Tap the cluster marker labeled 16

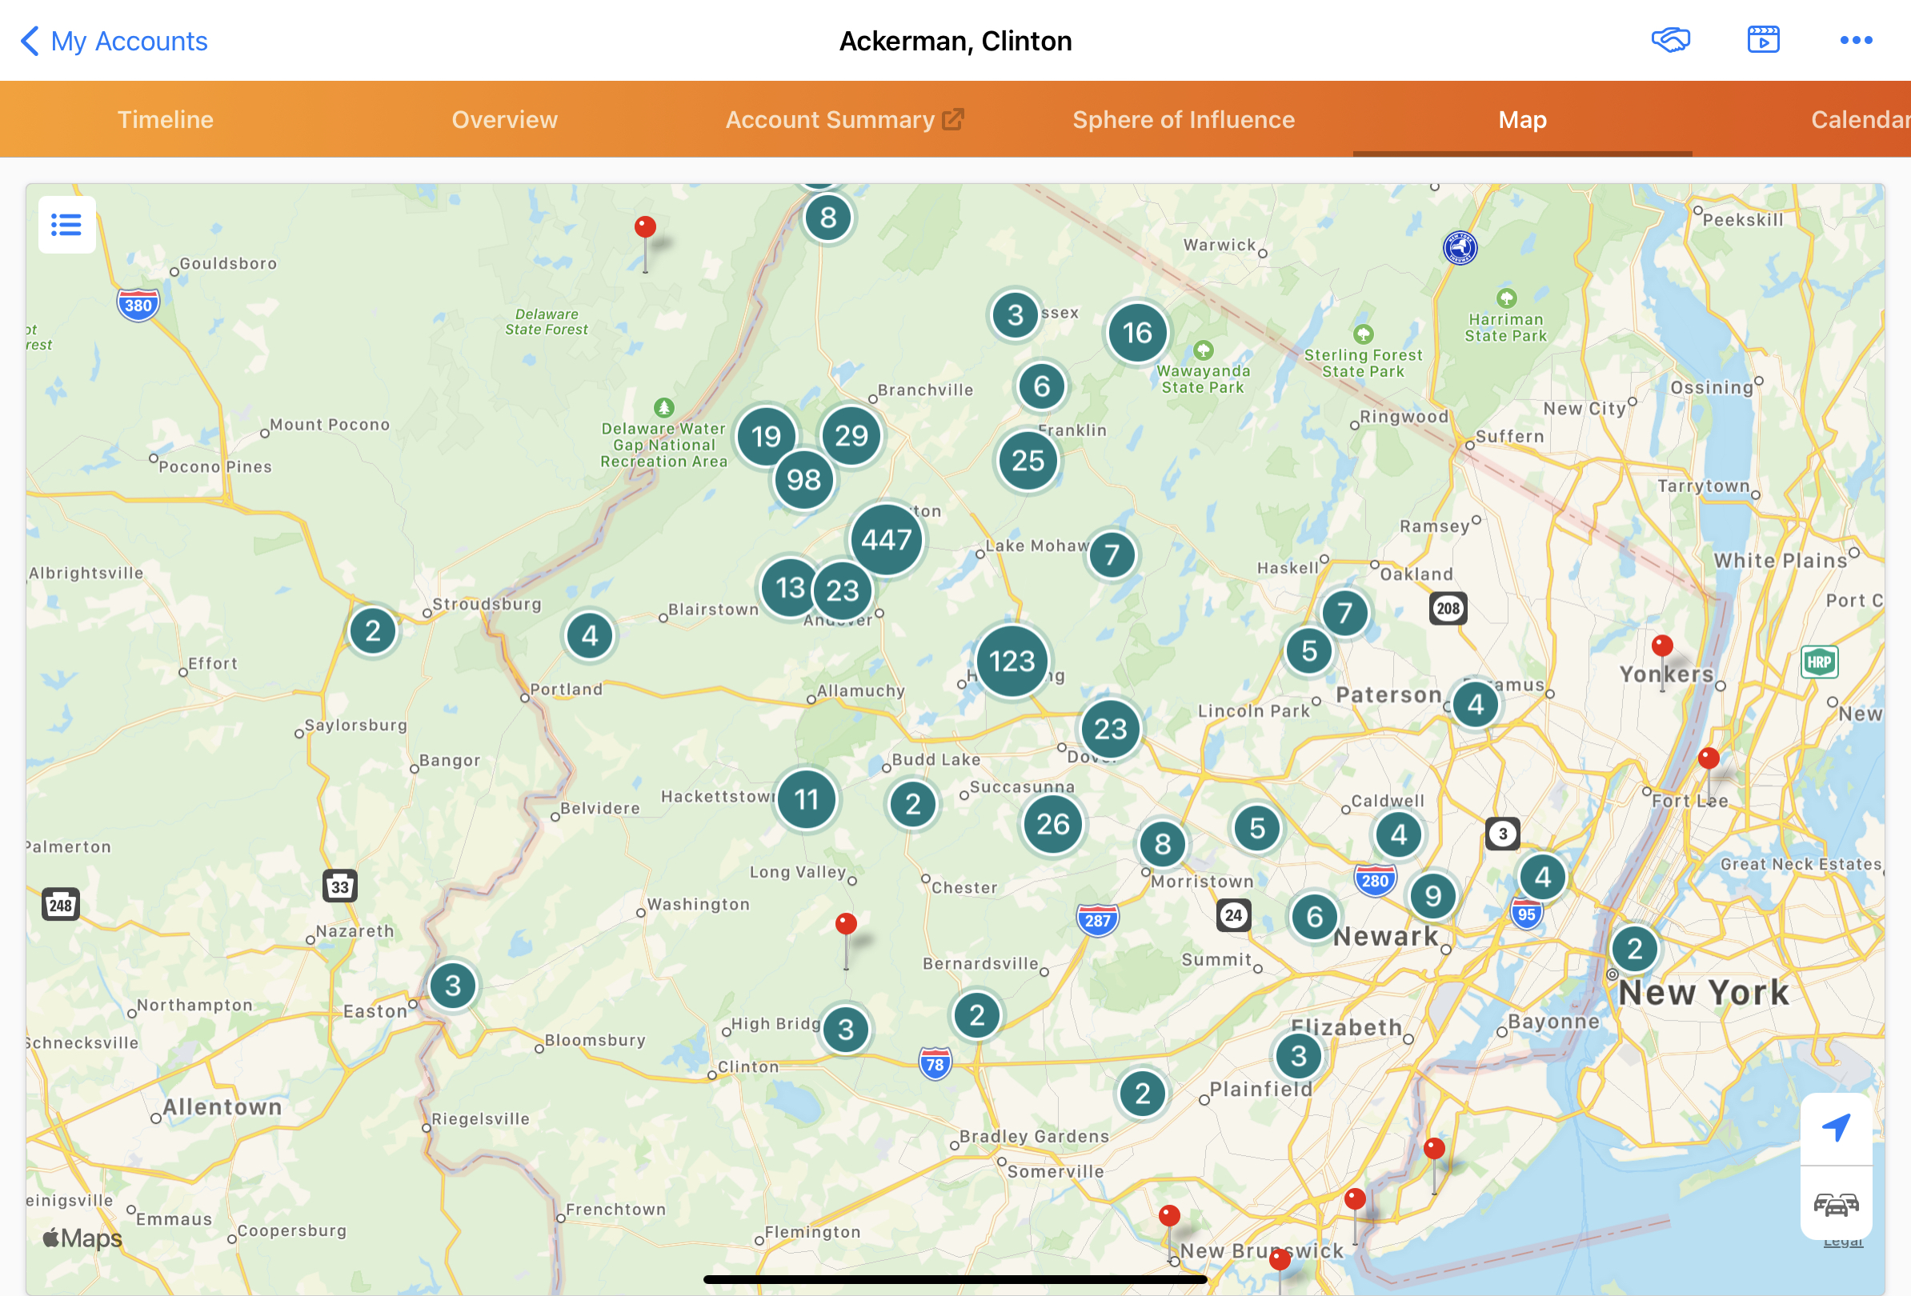[x=1136, y=333]
